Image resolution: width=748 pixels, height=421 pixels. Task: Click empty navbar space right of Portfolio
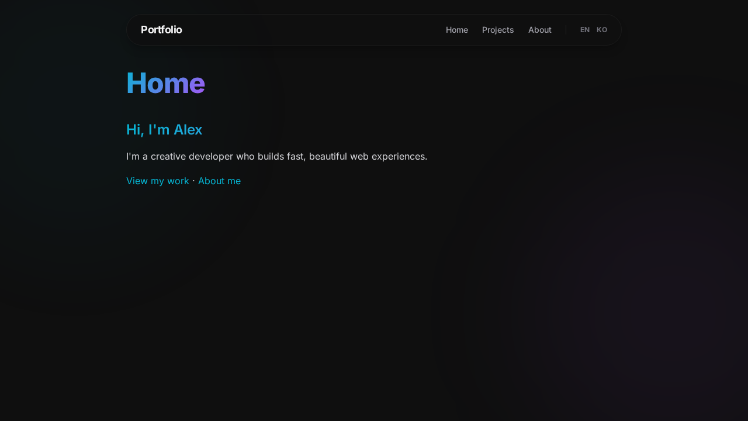(310, 30)
